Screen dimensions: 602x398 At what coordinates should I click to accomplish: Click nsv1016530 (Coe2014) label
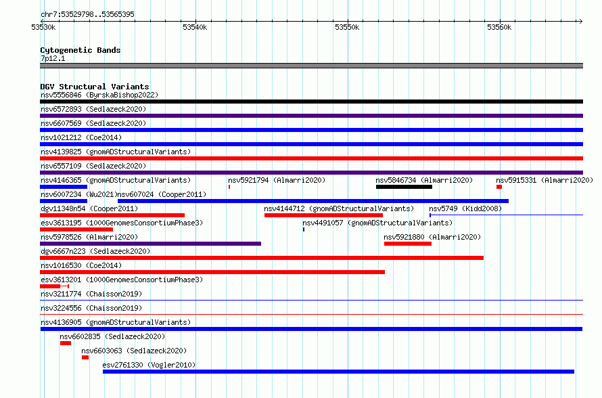coord(81,265)
